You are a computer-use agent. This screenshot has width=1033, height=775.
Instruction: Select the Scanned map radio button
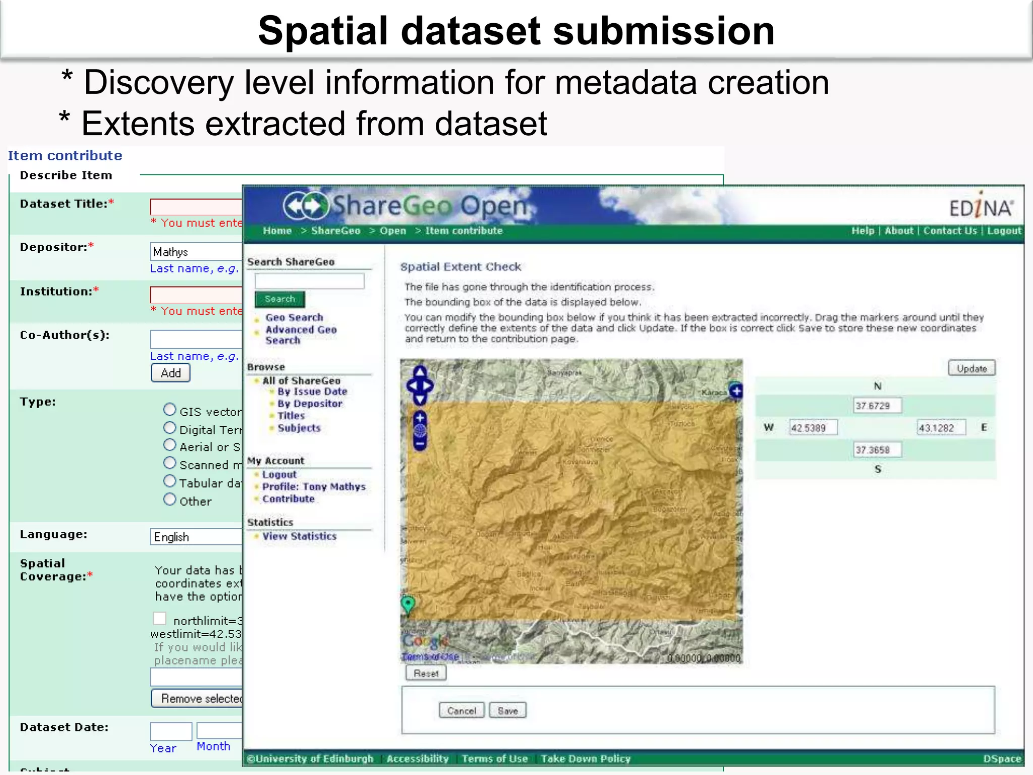click(170, 463)
